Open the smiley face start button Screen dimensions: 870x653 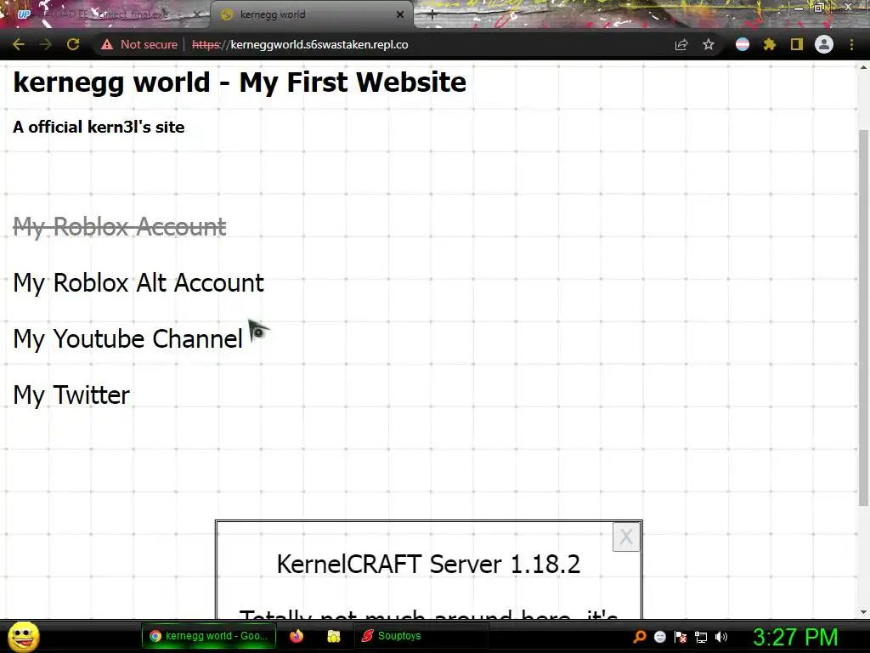[x=23, y=636]
